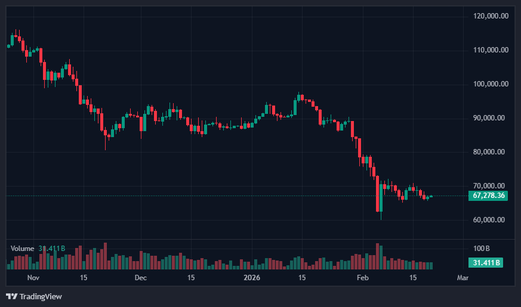521x307 pixels.
Task: Click the Feb time axis label
Action: (362, 278)
